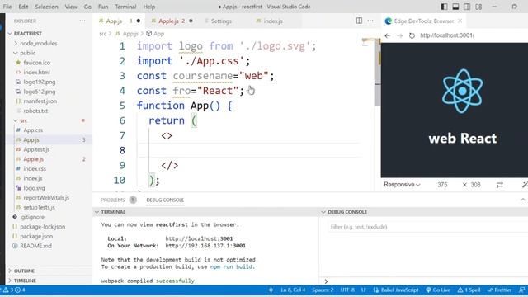Switch to the Settings editor tab
The height and width of the screenshot is (297, 528).
[221, 21]
